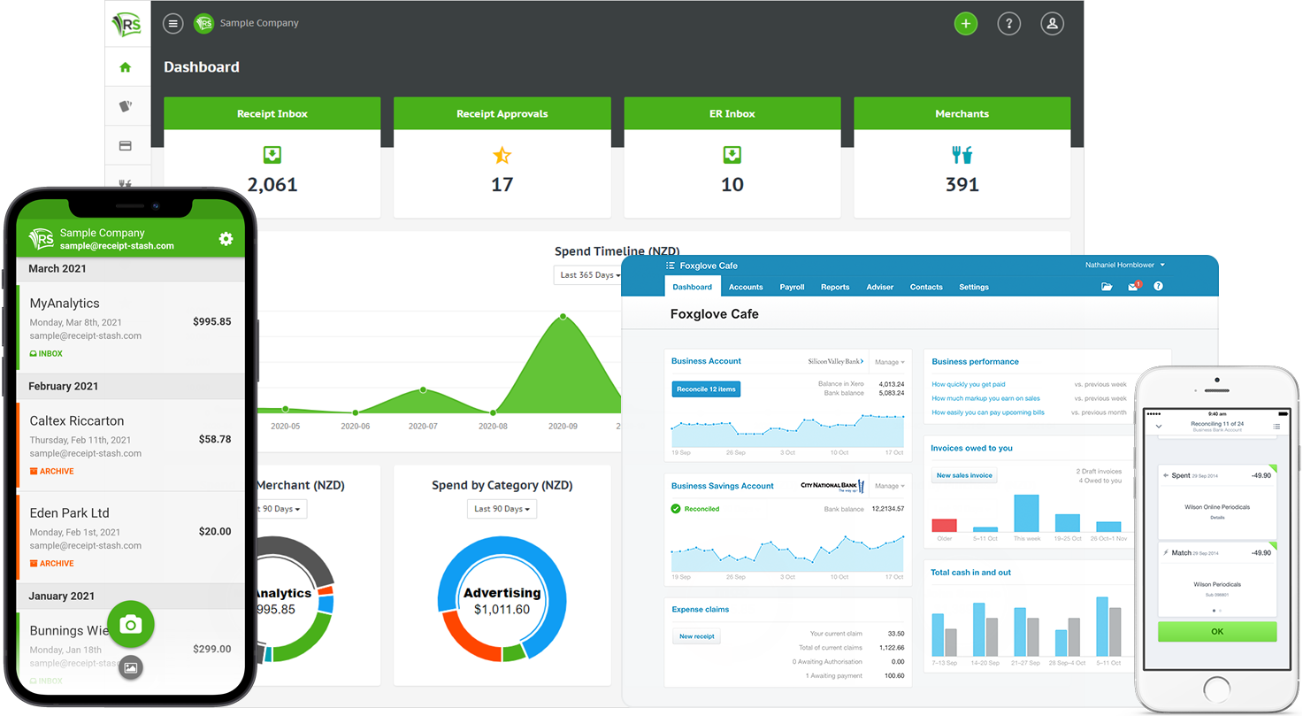Switch to the Payroll tab
Image resolution: width=1303 pixels, height=716 pixels.
[x=792, y=287]
